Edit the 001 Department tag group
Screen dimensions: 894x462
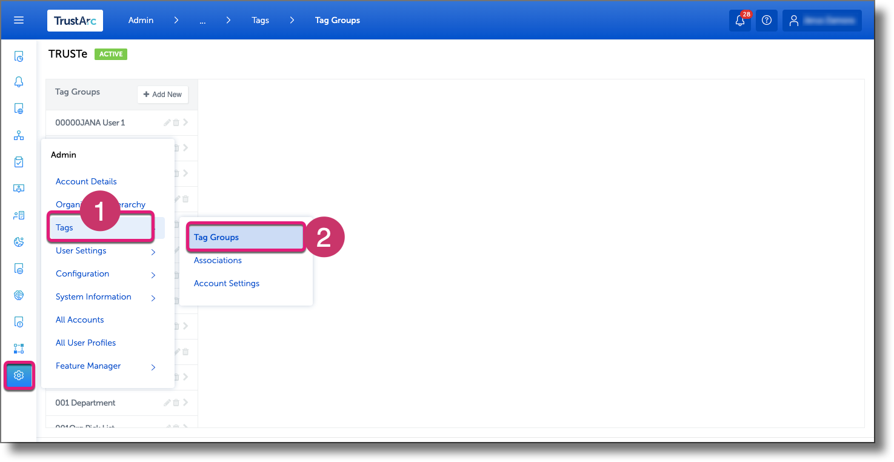(x=167, y=403)
